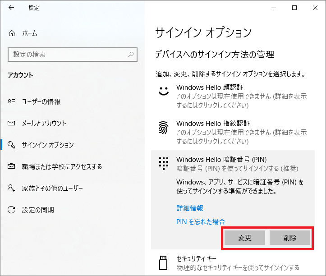Screen dimensions: 326x276
Task: Click the サインイン オプション key icon
Action: (x=11, y=145)
